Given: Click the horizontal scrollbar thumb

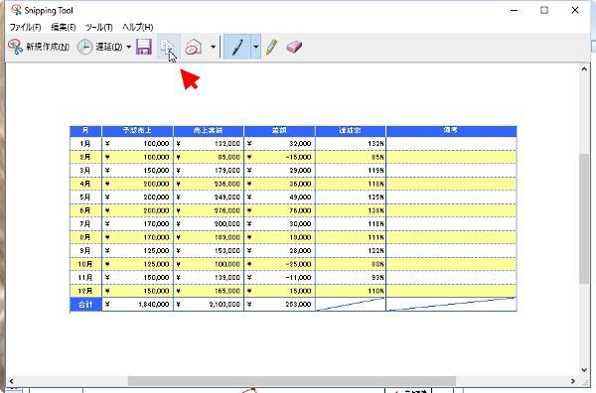Looking at the screenshot, I should [291, 381].
